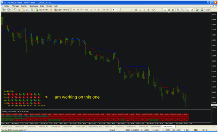Toggle the Terminal window icon
Screen dimensions: 218x132
(x=28, y=10)
